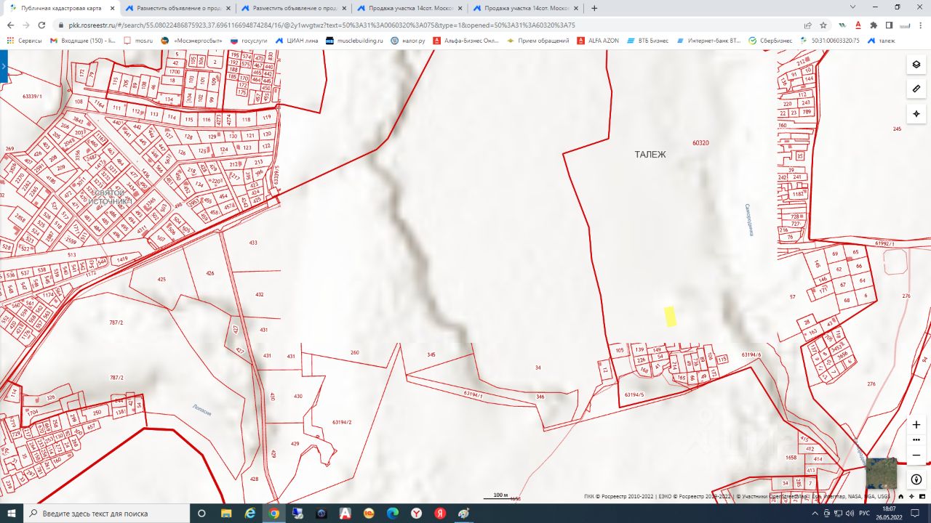Bookmark this page with star icon
This screenshot has width=931, height=523.
pyautogui.click(x=823, y=25)
